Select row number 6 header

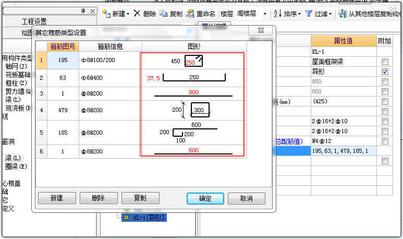click(x=41, y=151)
